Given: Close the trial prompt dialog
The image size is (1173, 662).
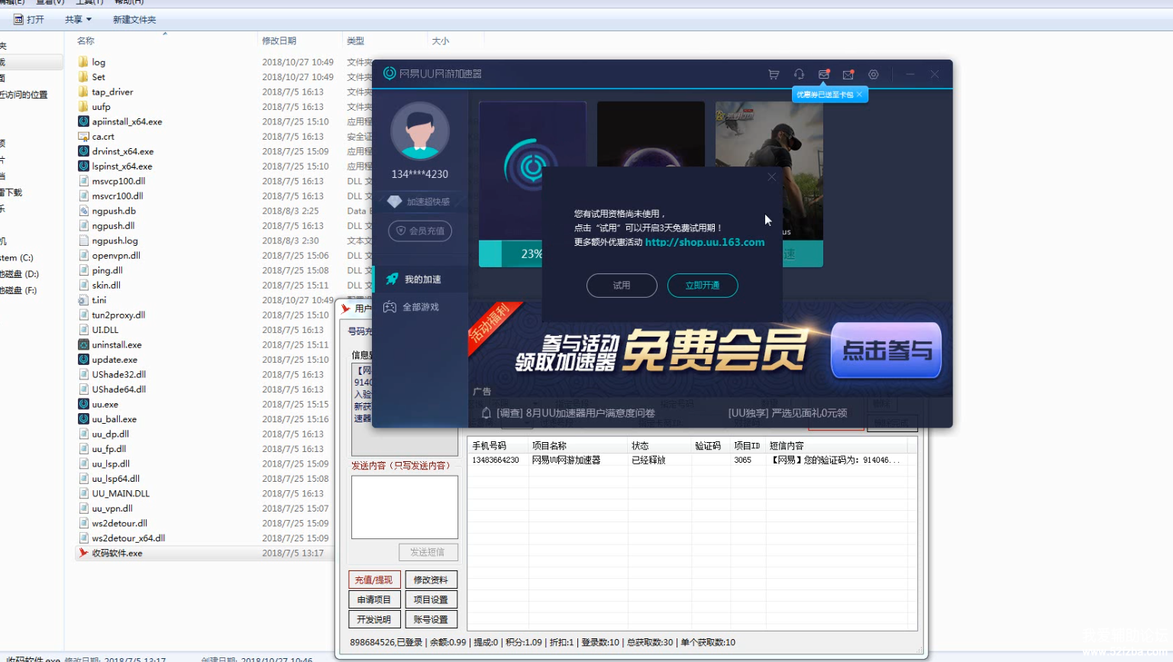Looking at the screenshot, I should point(771,177).
